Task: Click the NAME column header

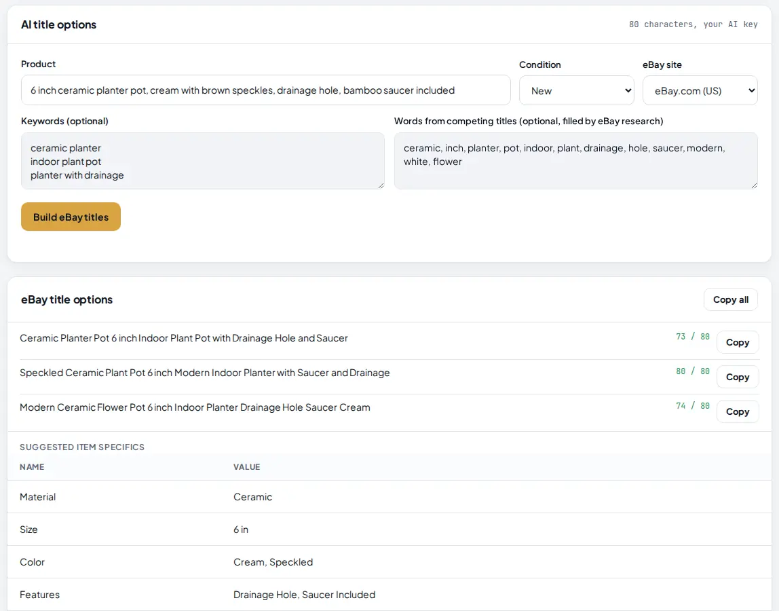Action: [32, 467]
